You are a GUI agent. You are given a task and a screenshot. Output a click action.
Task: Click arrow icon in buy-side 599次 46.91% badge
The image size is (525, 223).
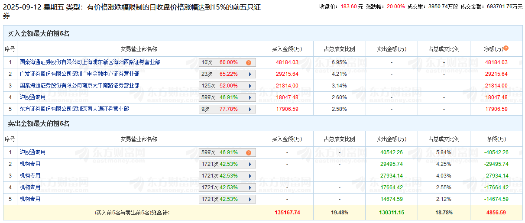pyautogui.click(x=250, y=97)
